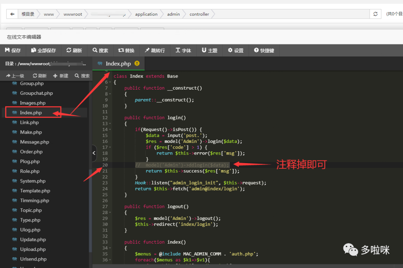Viewport: 403px width, 268px height.
Task: Open Role.php in file tree
Action: coord(30,171)
